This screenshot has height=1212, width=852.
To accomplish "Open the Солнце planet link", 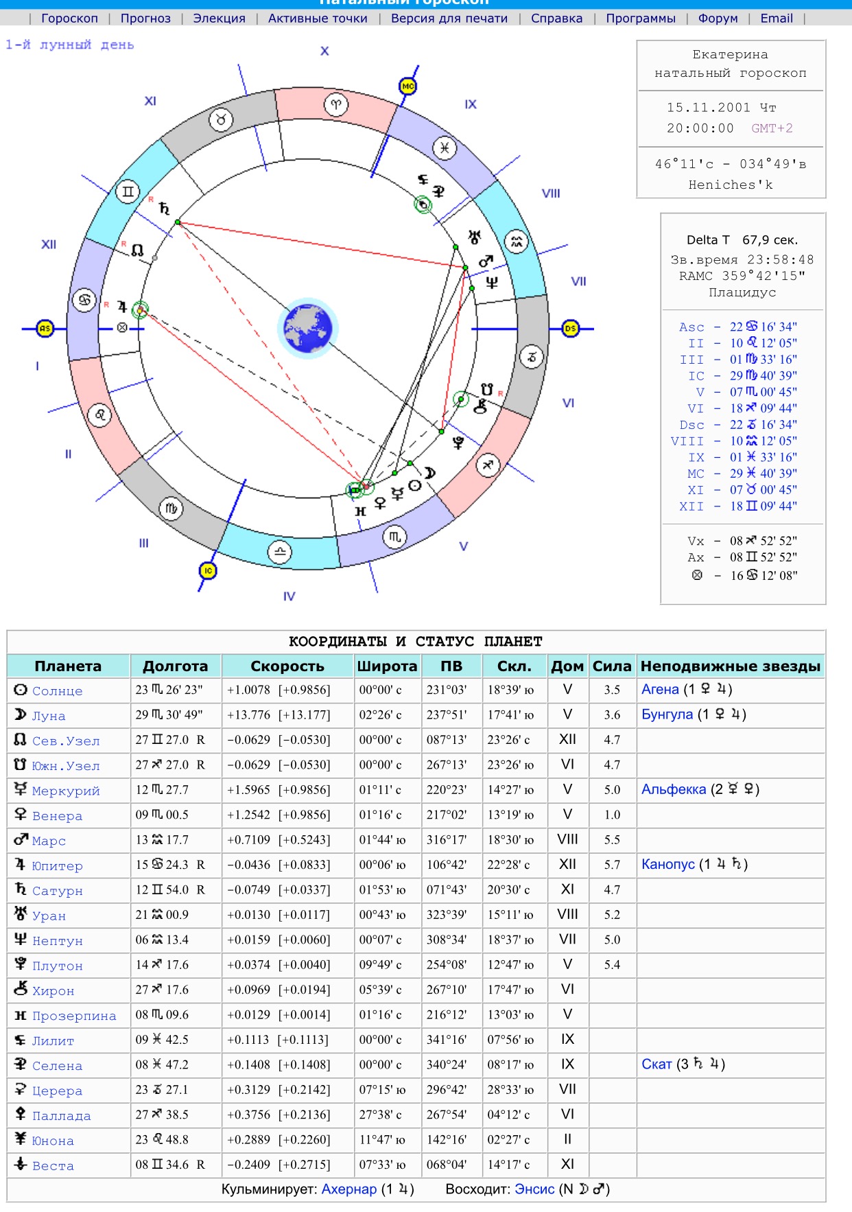I will [57, 691].
